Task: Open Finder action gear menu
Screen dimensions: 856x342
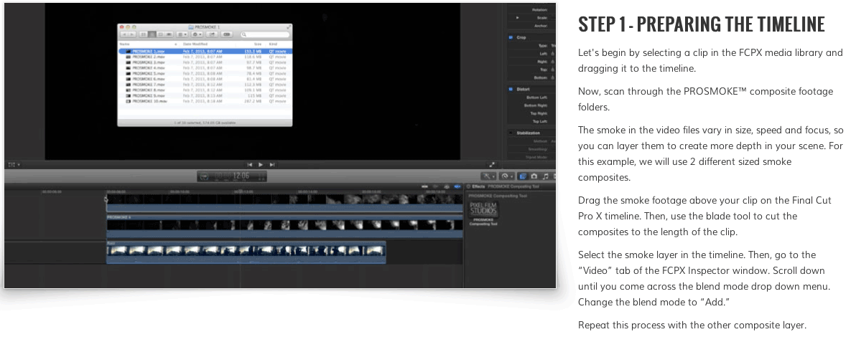Action: pyautogui.click(x=197, y=34)
